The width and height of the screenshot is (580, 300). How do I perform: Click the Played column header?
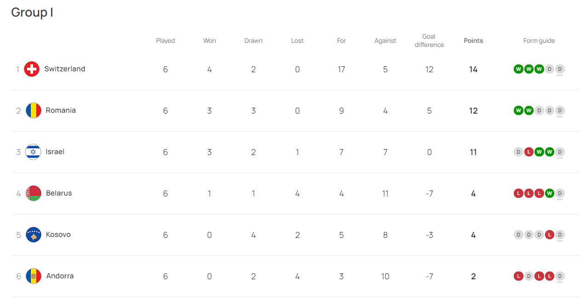pos(166,40)
